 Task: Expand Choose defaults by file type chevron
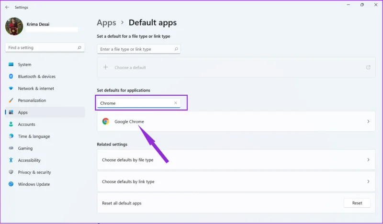pos(368,160)
